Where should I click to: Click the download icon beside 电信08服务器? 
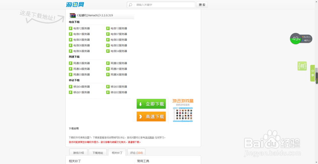(71, 45)
